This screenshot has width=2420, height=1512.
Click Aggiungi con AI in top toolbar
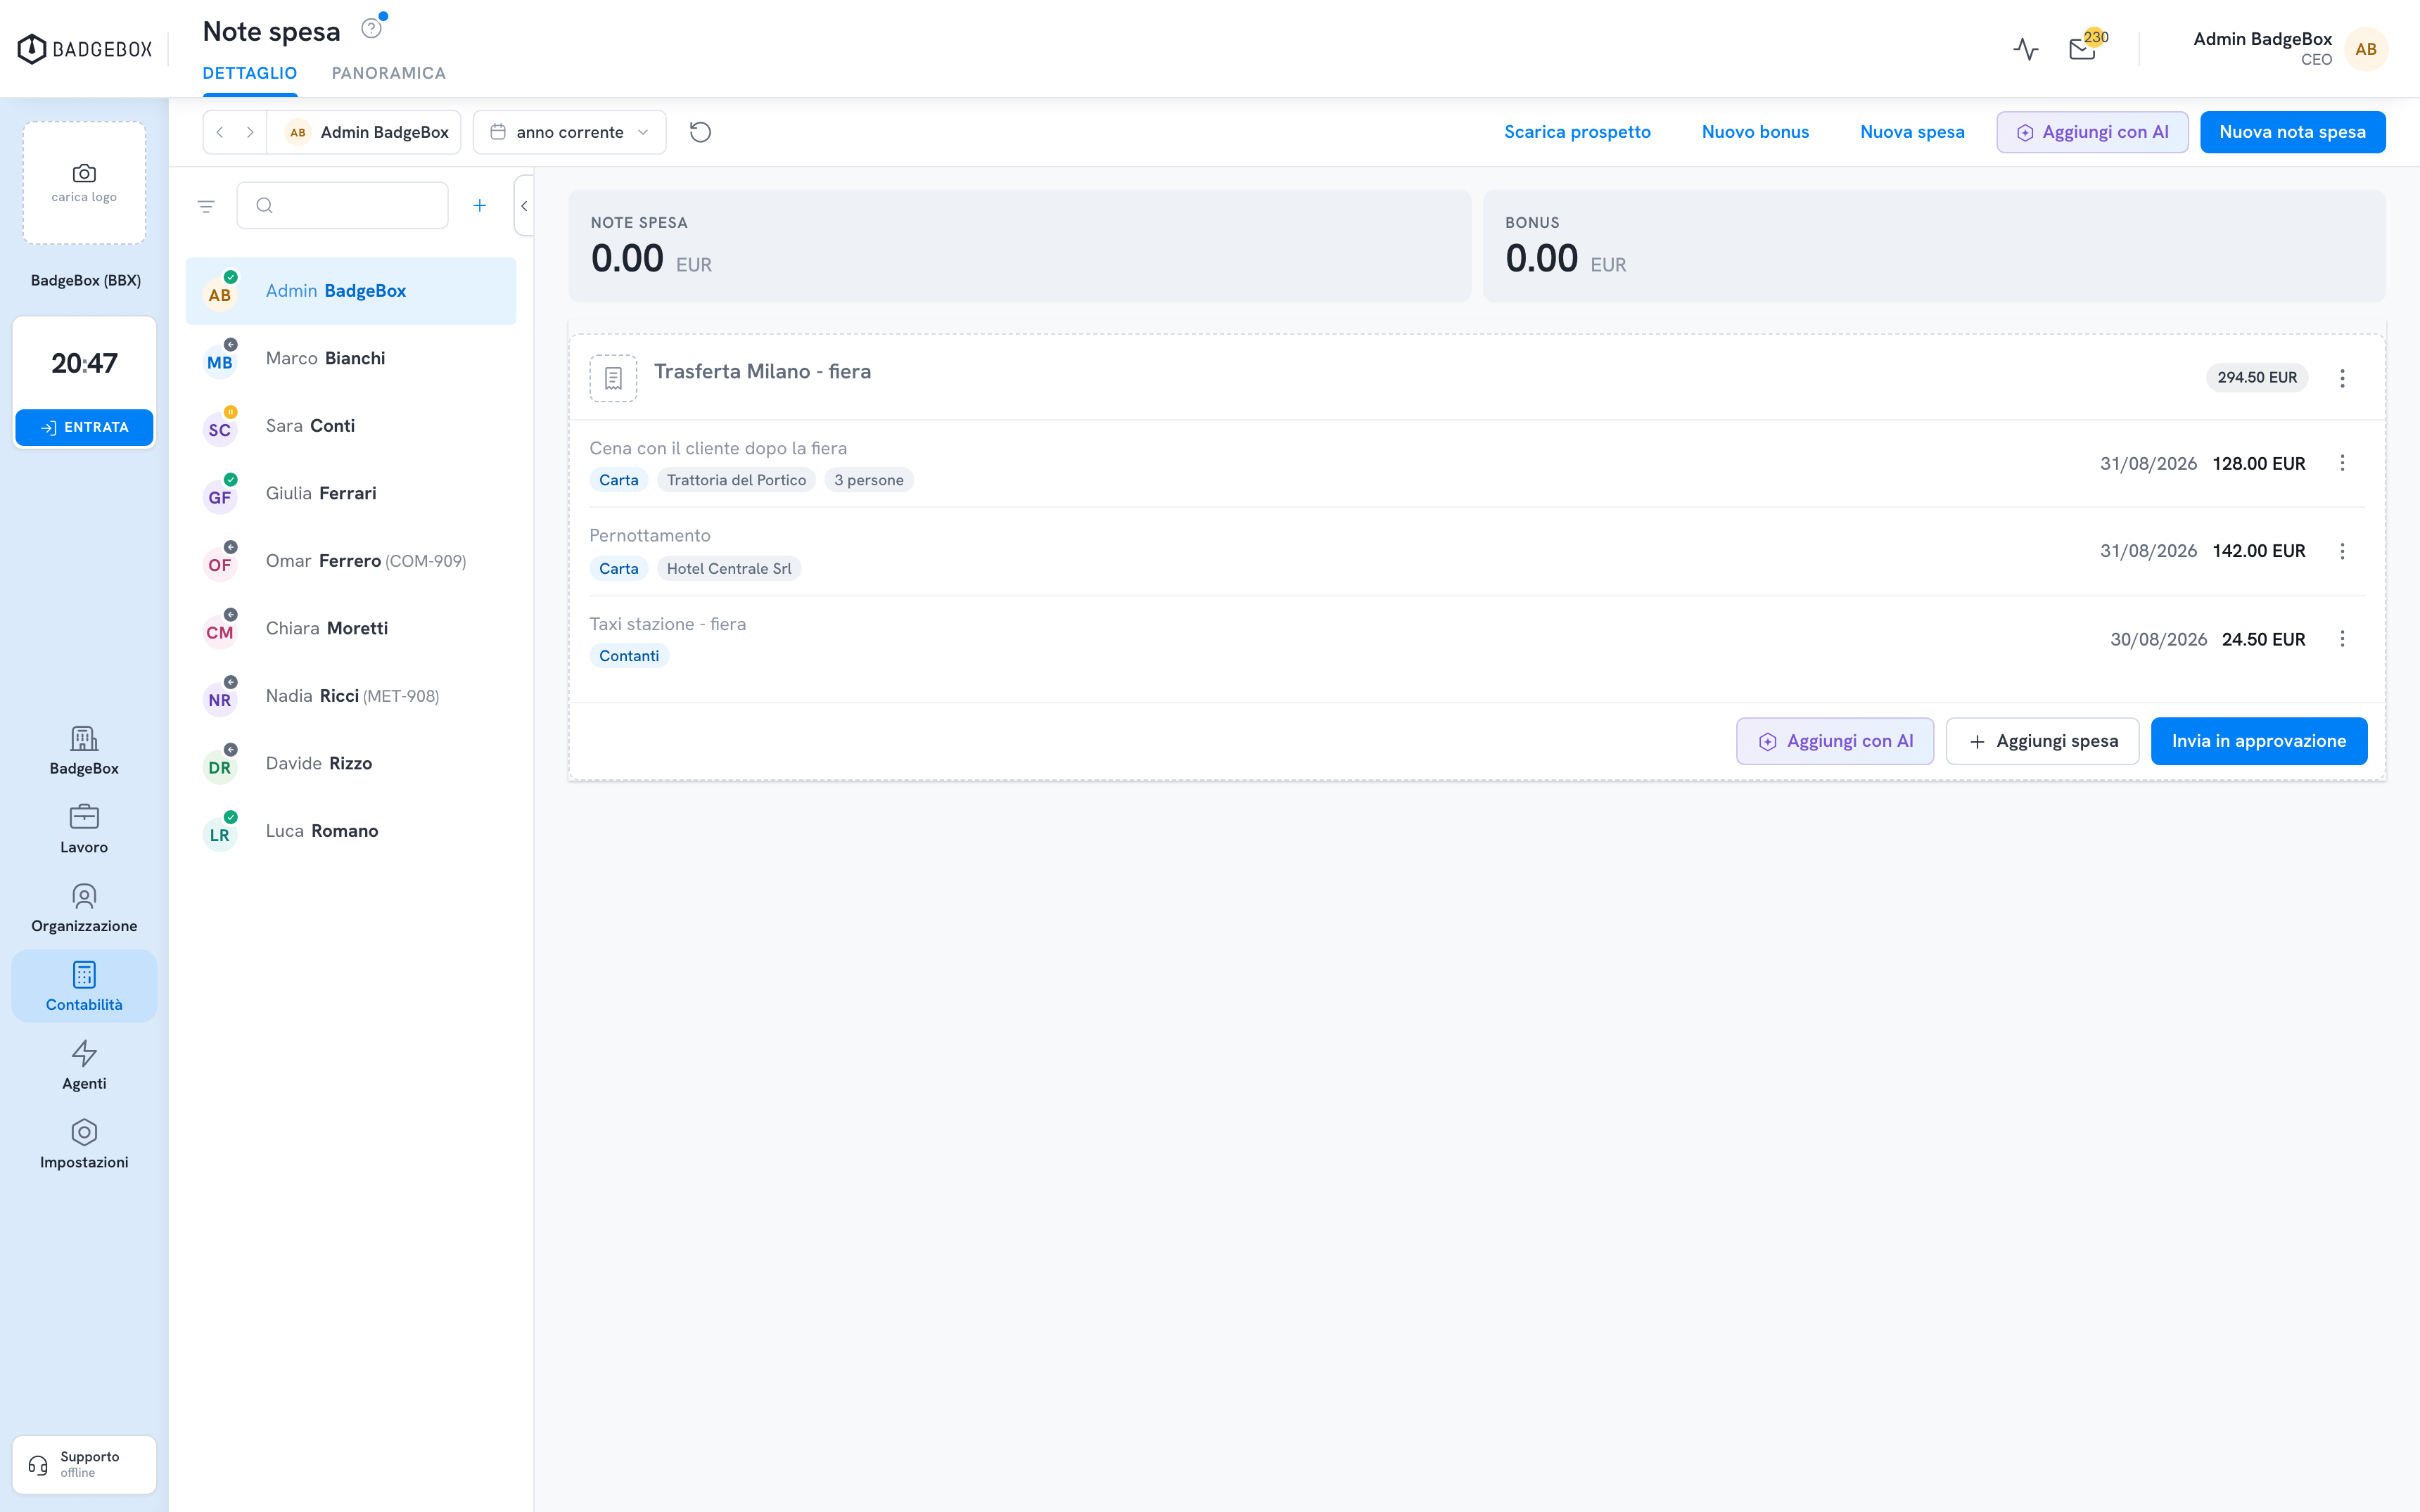2092,132
